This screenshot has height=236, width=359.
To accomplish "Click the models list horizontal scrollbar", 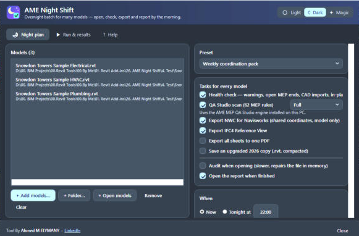I will (x=97, y=182).
